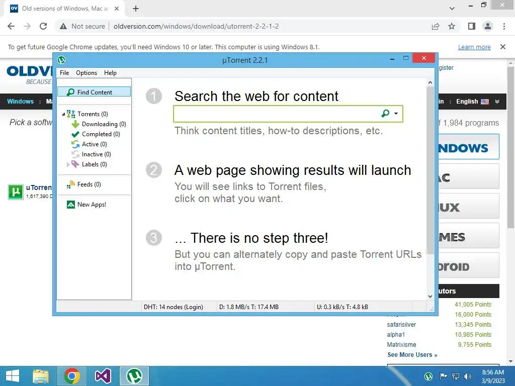Click the Torrents tree icon
Image resolution: width=515 pixels, height=386 pixels.
(x=71, y=114)
